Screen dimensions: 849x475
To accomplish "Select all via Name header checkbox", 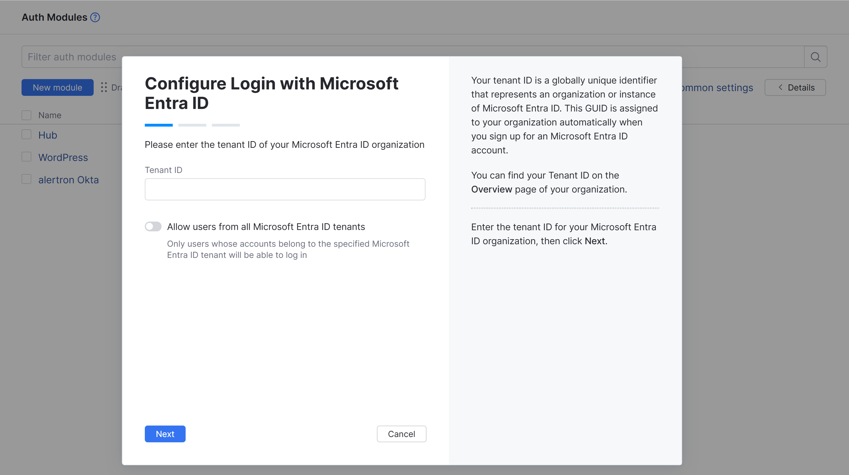I will pos(26,115).
